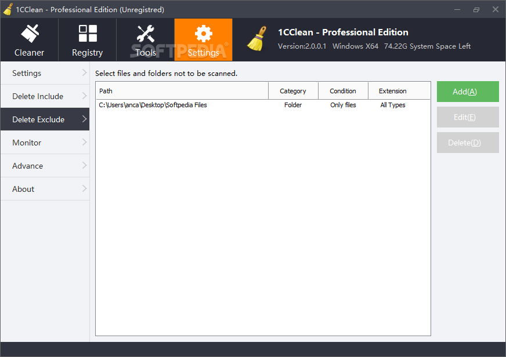Sort by the Path column header
506x357 pixels.
click(182, 91)
